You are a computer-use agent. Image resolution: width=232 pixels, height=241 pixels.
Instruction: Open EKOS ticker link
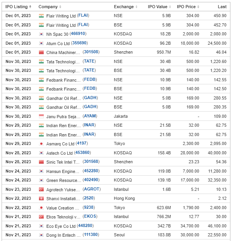point(90,217)
